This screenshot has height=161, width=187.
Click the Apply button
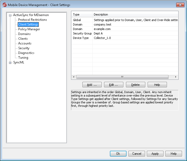155,154
